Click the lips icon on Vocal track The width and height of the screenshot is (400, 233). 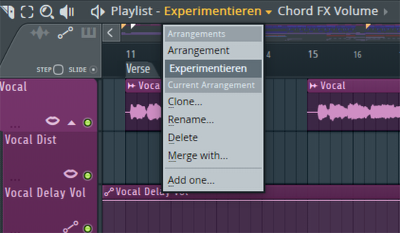pyautogui.click(x=52, y=121)
